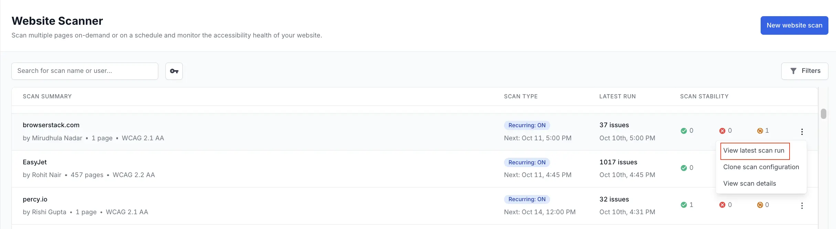Screen dimensions: 836x229
Task: Click Recurring: ON badge for browserstack.com
Action: point(527,126)
